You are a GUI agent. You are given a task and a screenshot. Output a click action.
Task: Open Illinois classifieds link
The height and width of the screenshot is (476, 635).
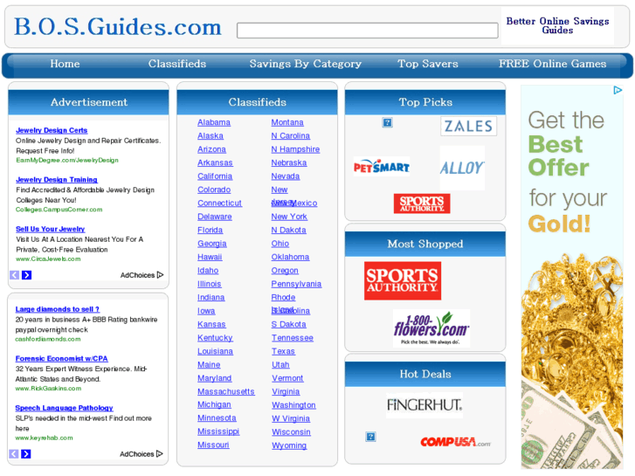point(209,284)
